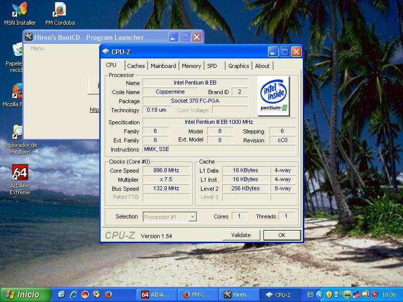
Task: Click the red flame quick launch icon
Action: [85, 294]
